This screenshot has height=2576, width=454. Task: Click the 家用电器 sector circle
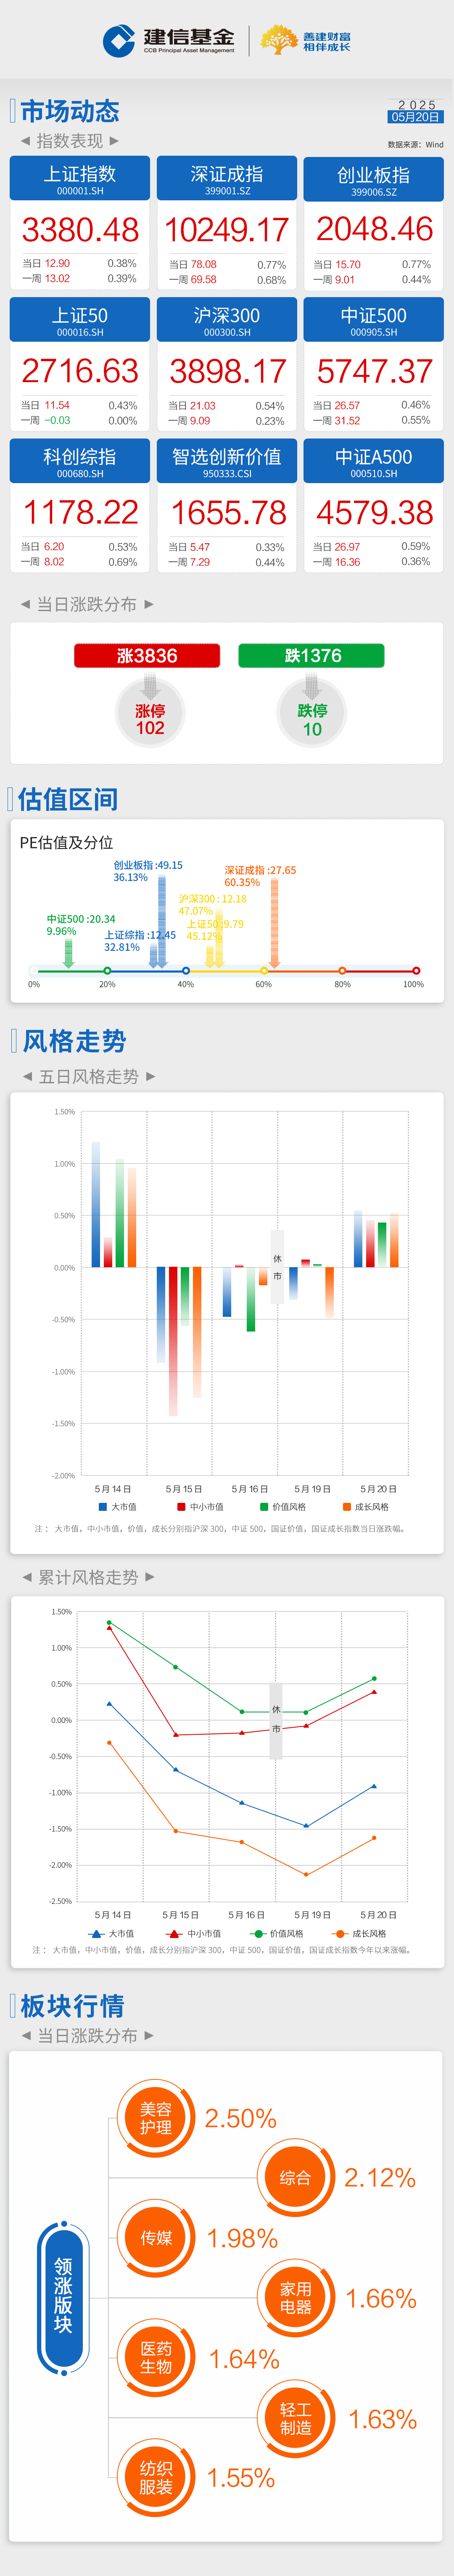[x=296, y=2298]
